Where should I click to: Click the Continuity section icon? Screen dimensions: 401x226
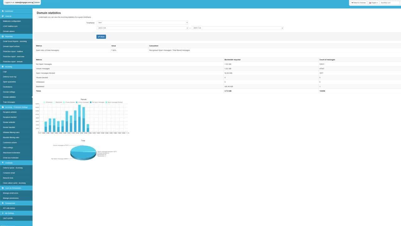(x=3, y=163)
